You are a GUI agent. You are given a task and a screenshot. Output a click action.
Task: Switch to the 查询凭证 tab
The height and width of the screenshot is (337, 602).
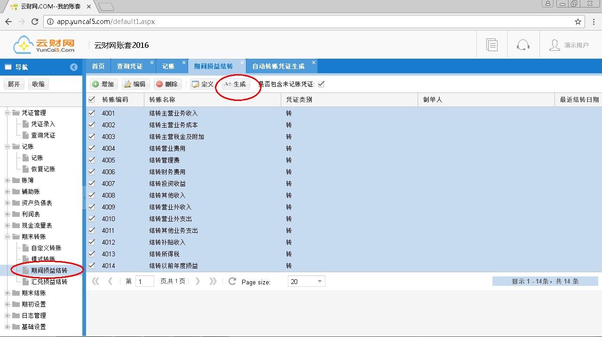[129, 66]
